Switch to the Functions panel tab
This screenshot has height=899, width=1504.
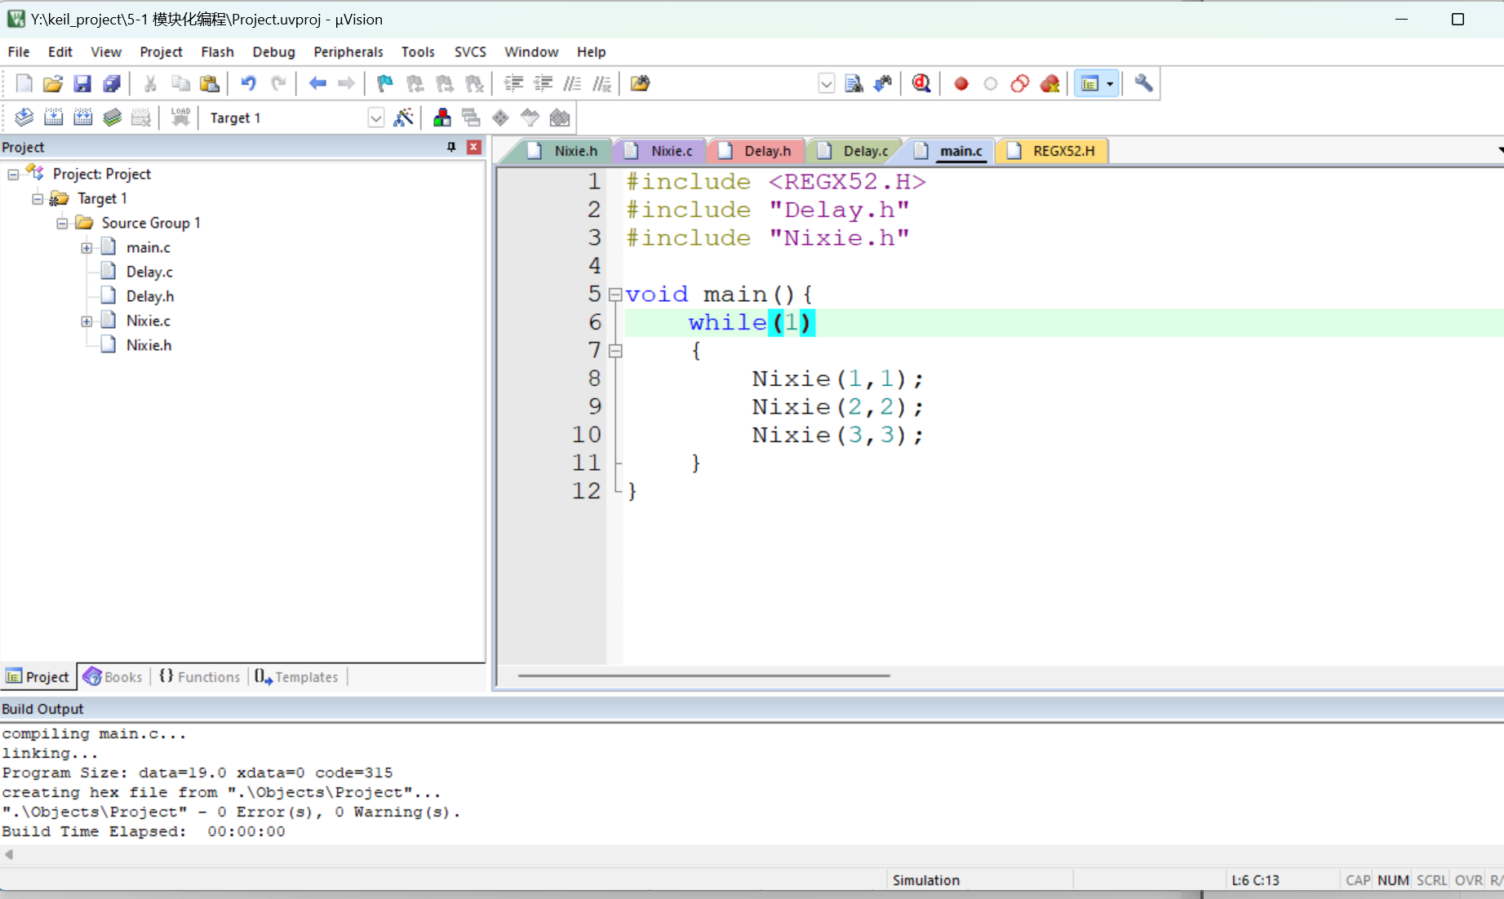coord(200,677)
